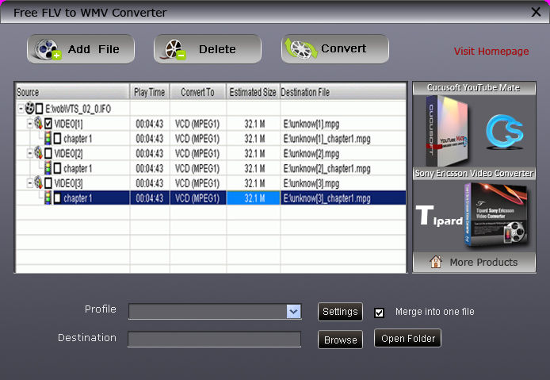
Task: Collapse the E:\vob\VTS_02_0.IFO root node
Action: pos(21,108)
